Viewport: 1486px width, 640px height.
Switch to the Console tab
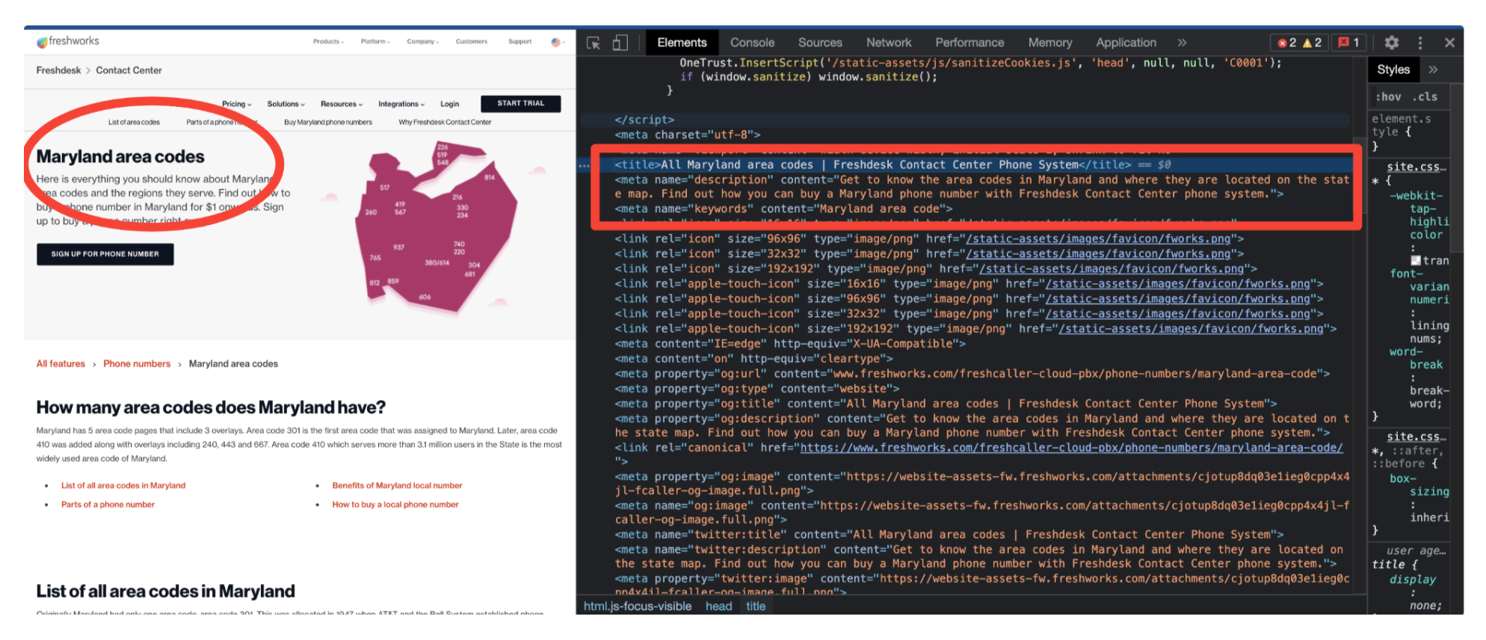[752, 43]
